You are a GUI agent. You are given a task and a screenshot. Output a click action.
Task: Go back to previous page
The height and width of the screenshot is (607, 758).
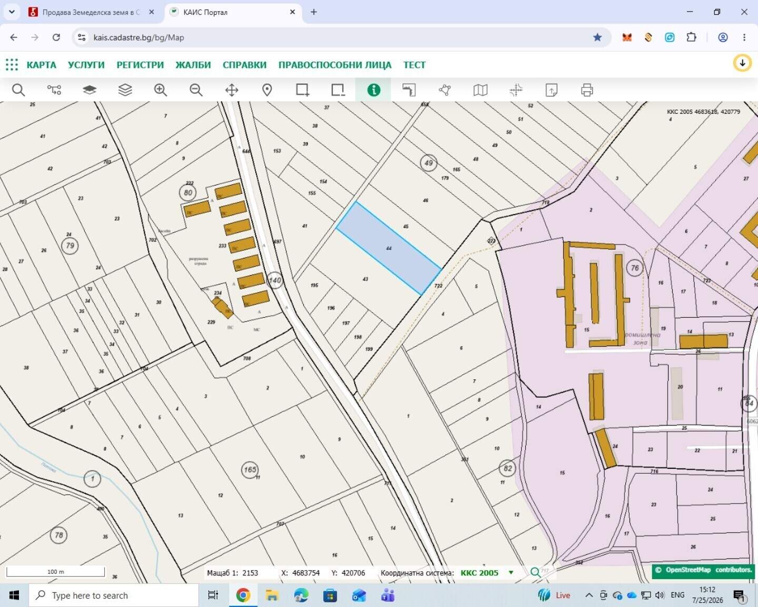click(x=14, y=37)
